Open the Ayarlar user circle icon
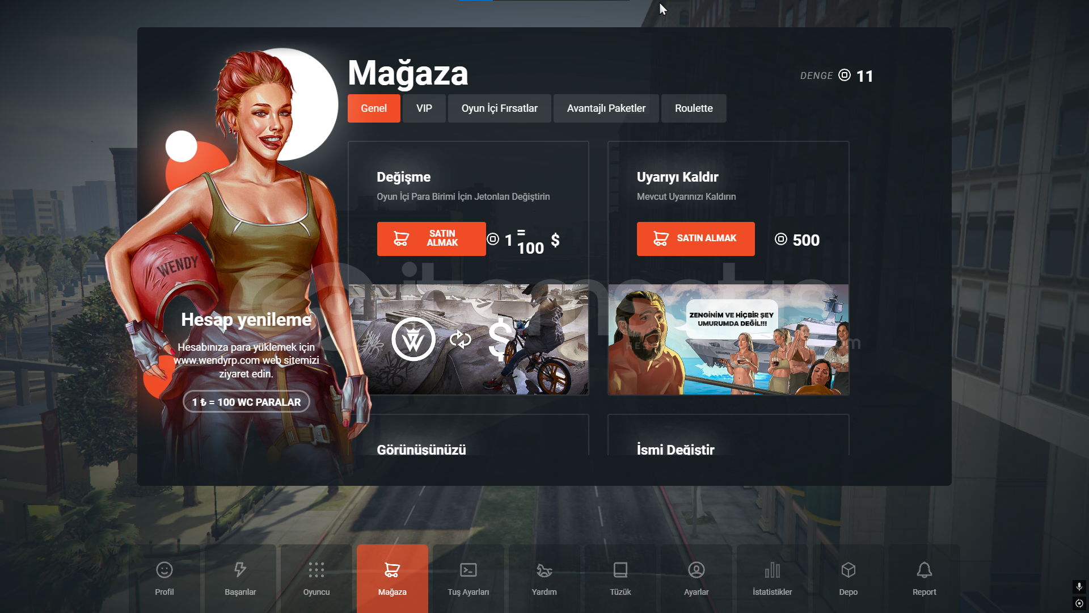 697,570
